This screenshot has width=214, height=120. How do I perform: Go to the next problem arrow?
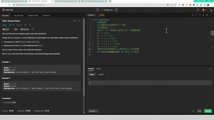[116, 10]
